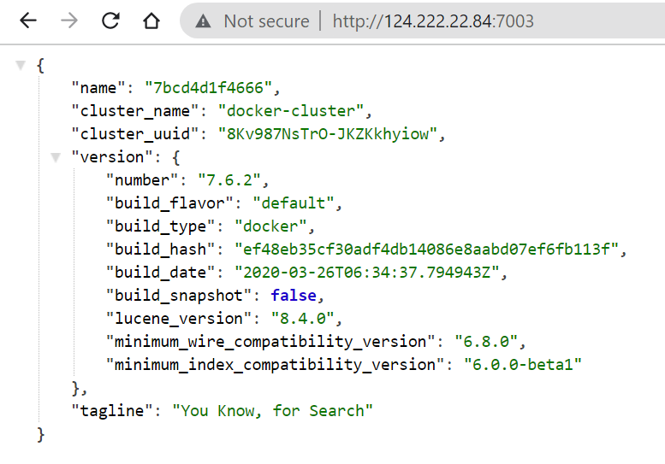Click the browser back arrow
665x464 pixels.
[28, 21]
